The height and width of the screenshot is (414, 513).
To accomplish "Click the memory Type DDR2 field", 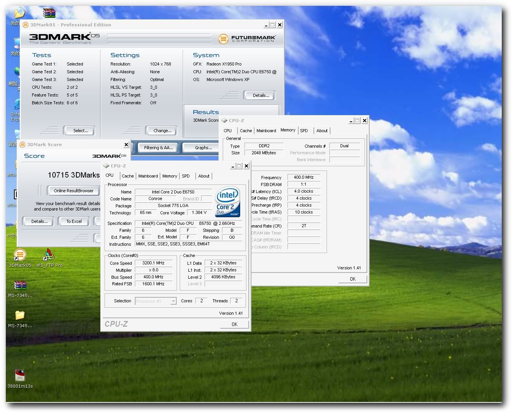I will click(264, 146).
